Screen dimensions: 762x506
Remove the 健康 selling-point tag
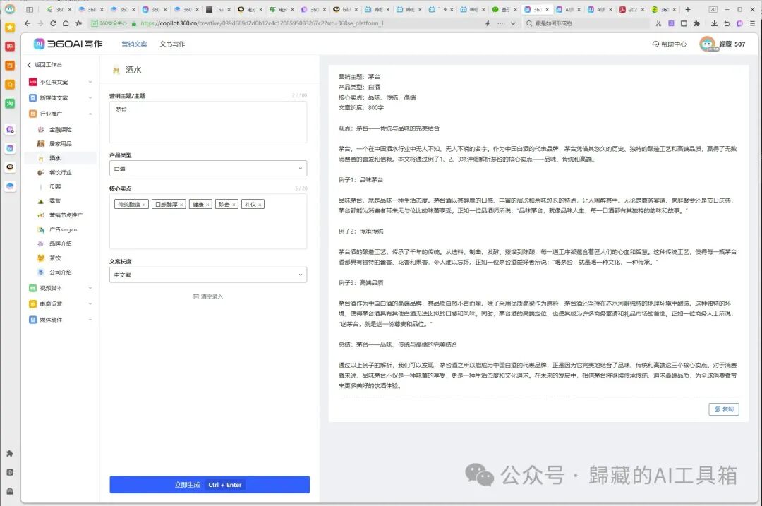tap(207, 205)
